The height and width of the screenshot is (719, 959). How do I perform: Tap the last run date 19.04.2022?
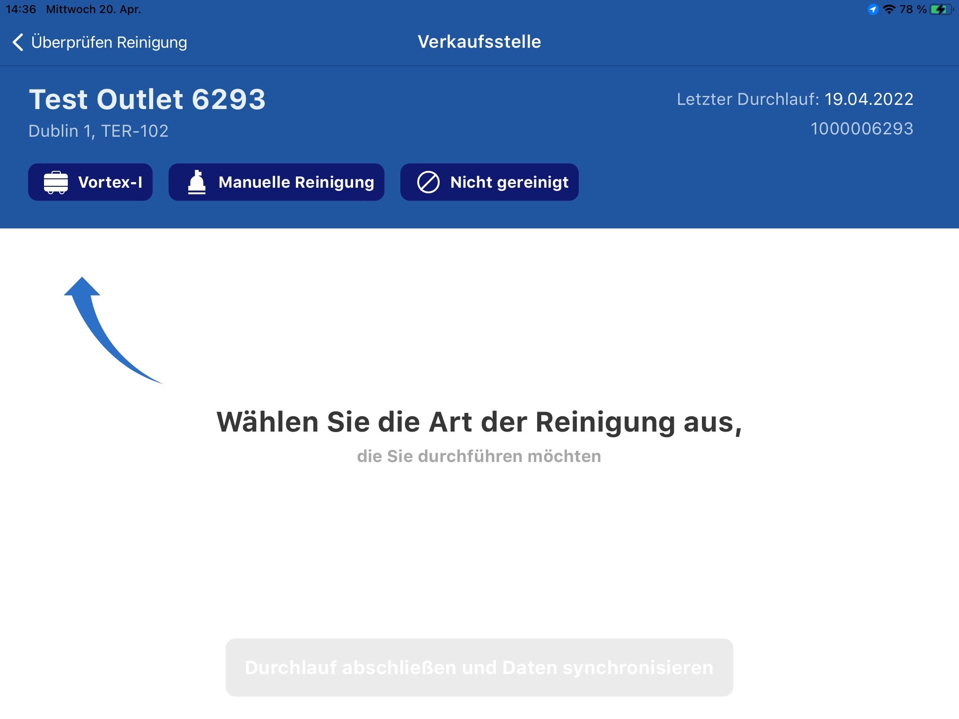(x=869, y=99)
